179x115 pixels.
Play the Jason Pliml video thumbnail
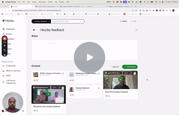point(120,80)
